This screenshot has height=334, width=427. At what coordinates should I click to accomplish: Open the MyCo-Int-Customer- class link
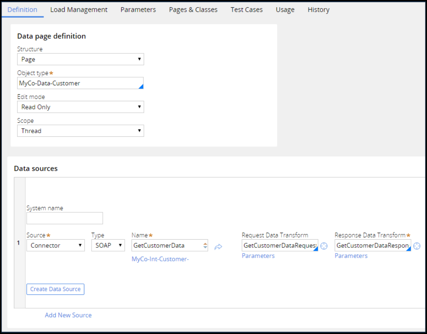pyautogui.click(x=160, y=259)
